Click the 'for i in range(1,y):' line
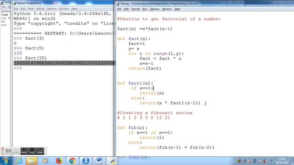This screenshot has width=294, height=165. [x=156, y=54]
